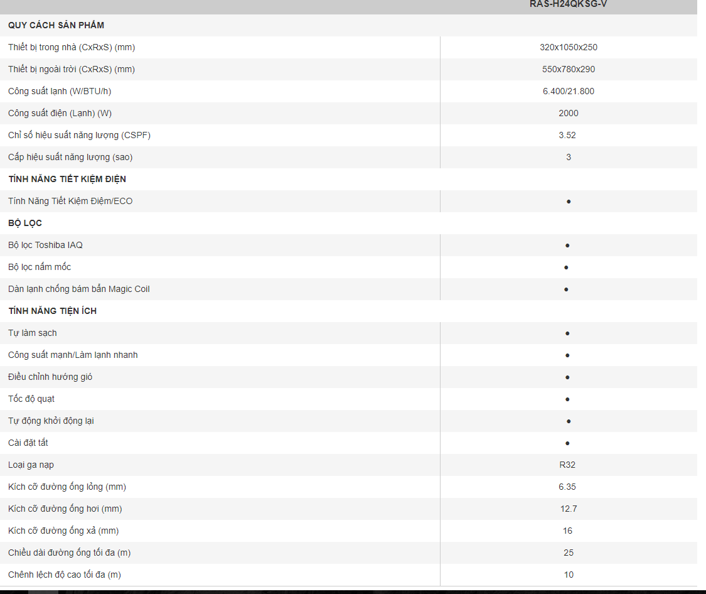706x594 pixels.
Task: Click the bullet dot for Cài đặt tắt
Action: tap(567, 443)
